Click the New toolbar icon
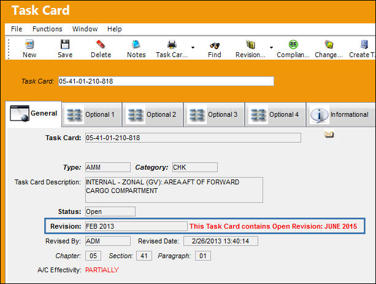The width and height of the screenshot is (376, 284). point(29,44)
